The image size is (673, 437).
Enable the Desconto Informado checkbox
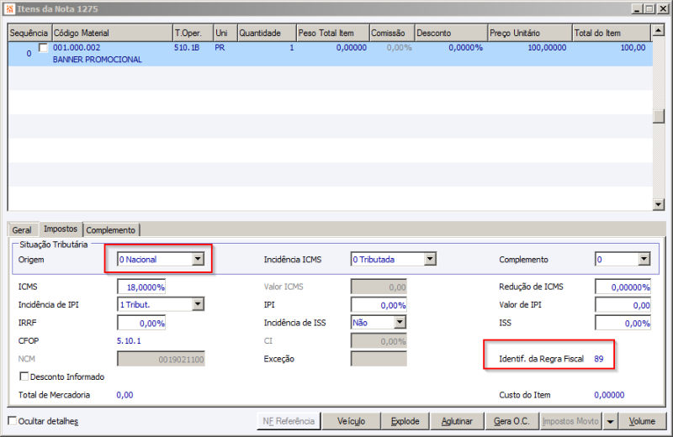(24, 376)
